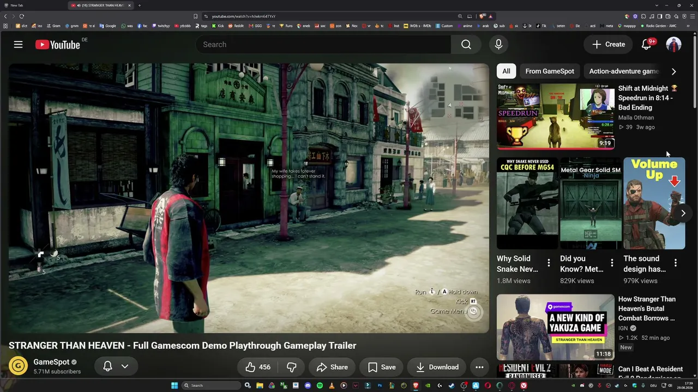Click the main video player to pause

249,198
